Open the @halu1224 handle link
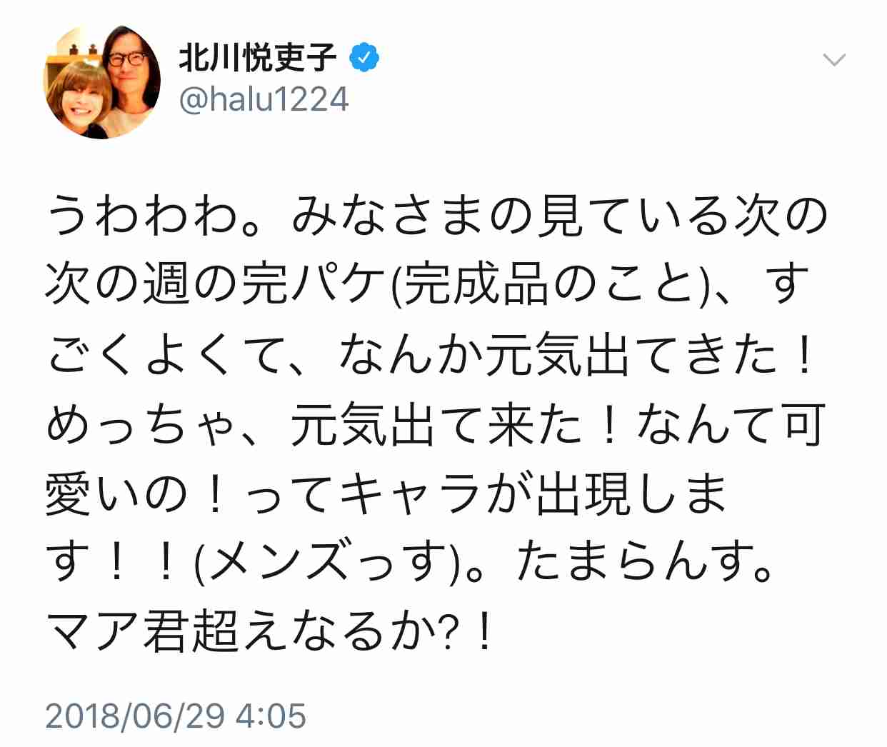This screenshot has height=747, width=887. pos(264,99)
